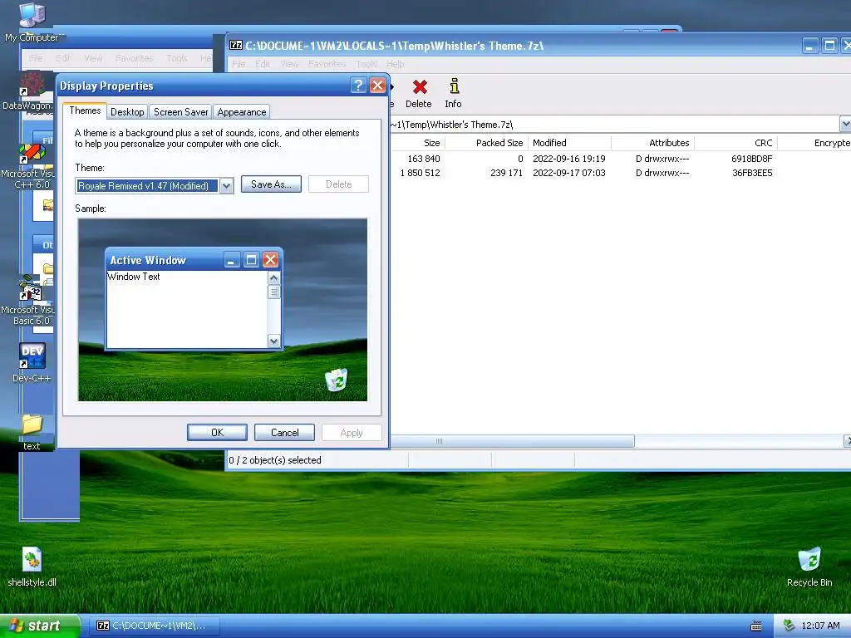Open the 7-Zip Help menu
Image resolution: width=851 pixels, height=638 pixels.
(395, 64)
